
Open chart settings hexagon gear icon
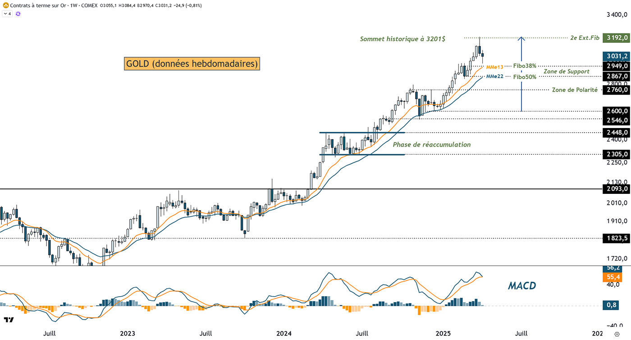(617, 334)
